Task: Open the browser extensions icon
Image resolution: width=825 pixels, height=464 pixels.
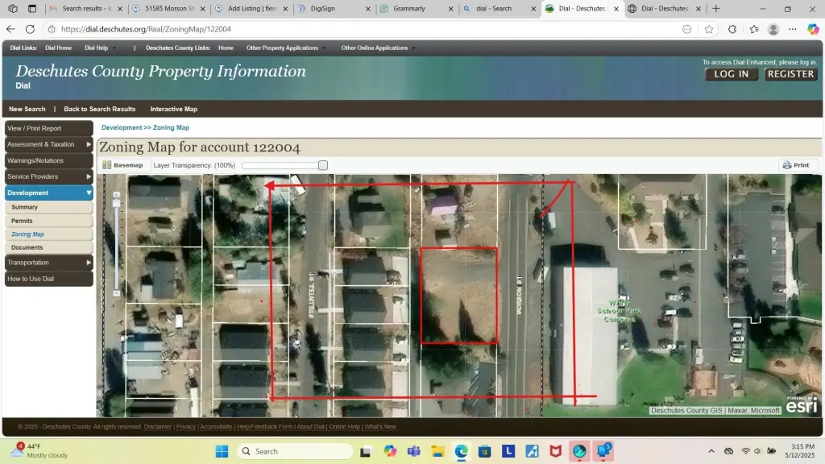Action: pyautogui.click(x=732, y=29)
